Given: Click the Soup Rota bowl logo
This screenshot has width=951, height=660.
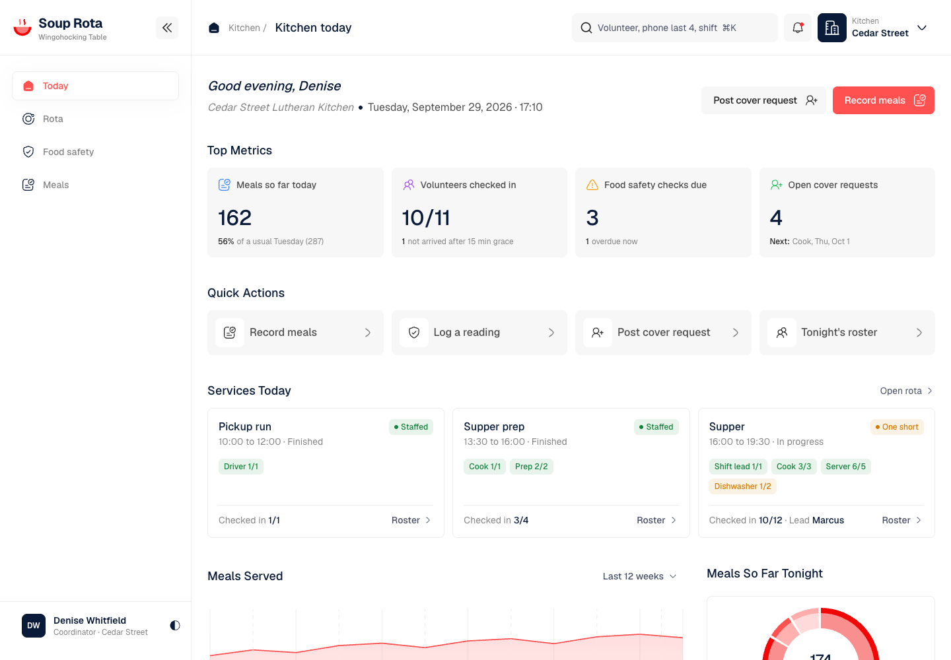Looking at the screenshot, I should pos(22,27).
